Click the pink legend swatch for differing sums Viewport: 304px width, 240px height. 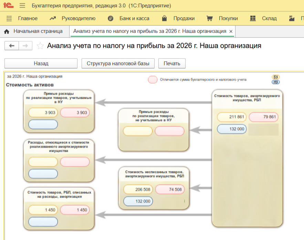153,80
